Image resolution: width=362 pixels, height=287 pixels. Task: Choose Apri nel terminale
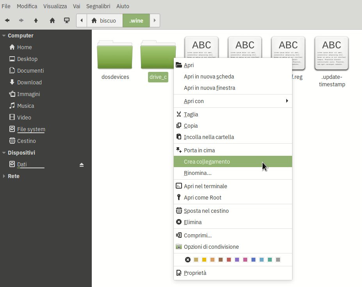pyautogui.click(x=233, y=186)
